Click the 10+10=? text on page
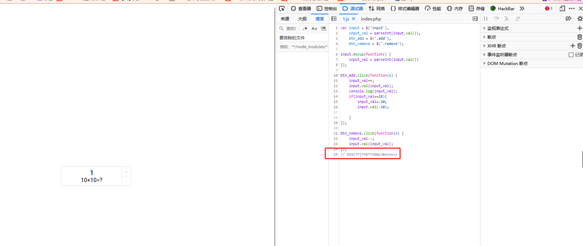The height and width of the screenshot is (246, 583). [x=91, y=180]
